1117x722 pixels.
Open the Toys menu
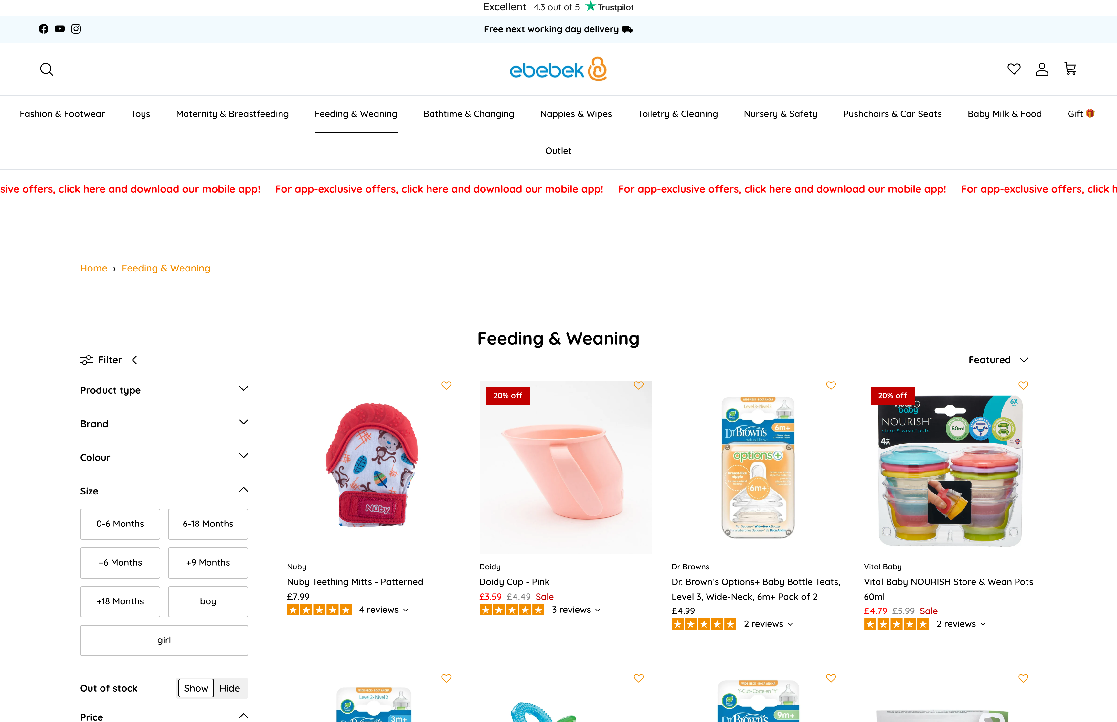point(140,114)
